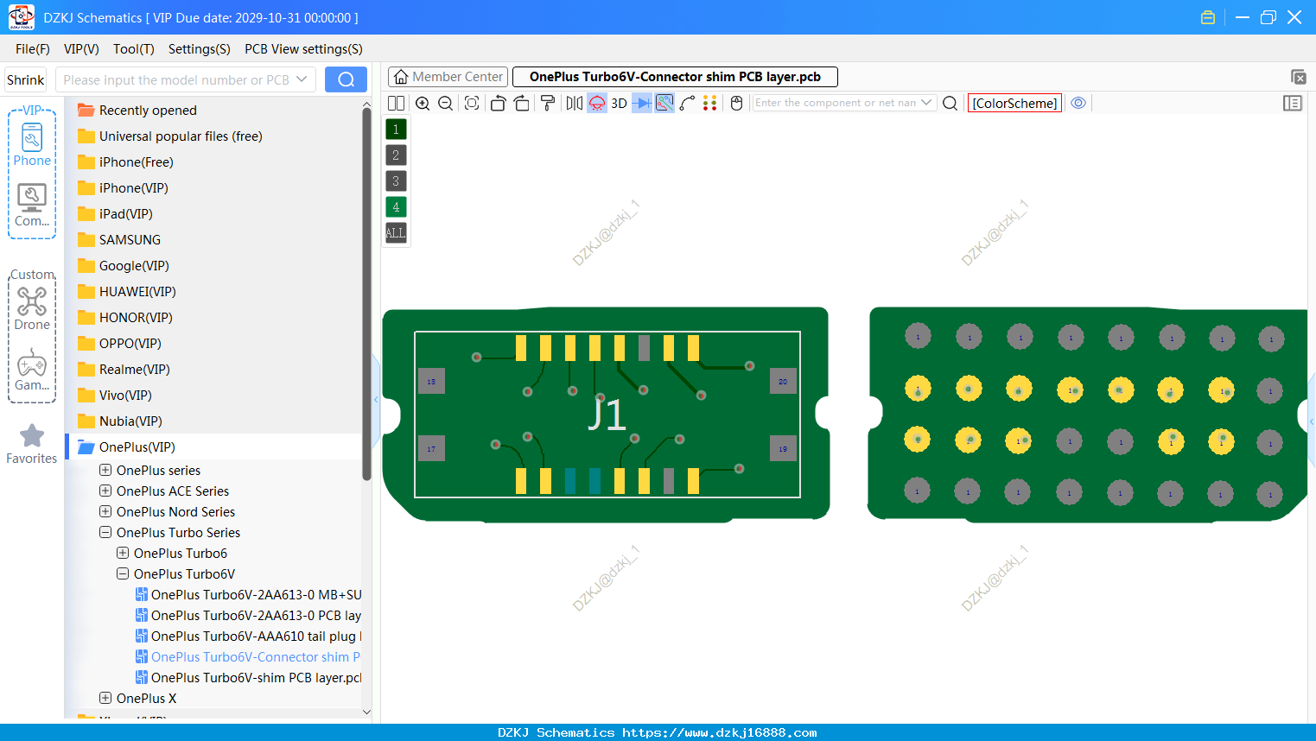Toggle the red highlight tool icon
This screenshot has width=1316, height=741.
coord(597,104)
